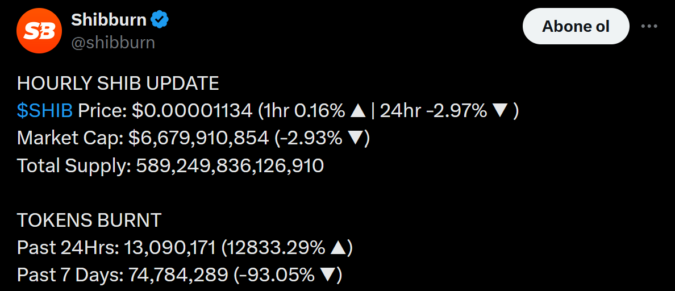The image size is (675, 291).
Task: Click the 24hr -2.97% text
Action: click(x=434, y=111)
